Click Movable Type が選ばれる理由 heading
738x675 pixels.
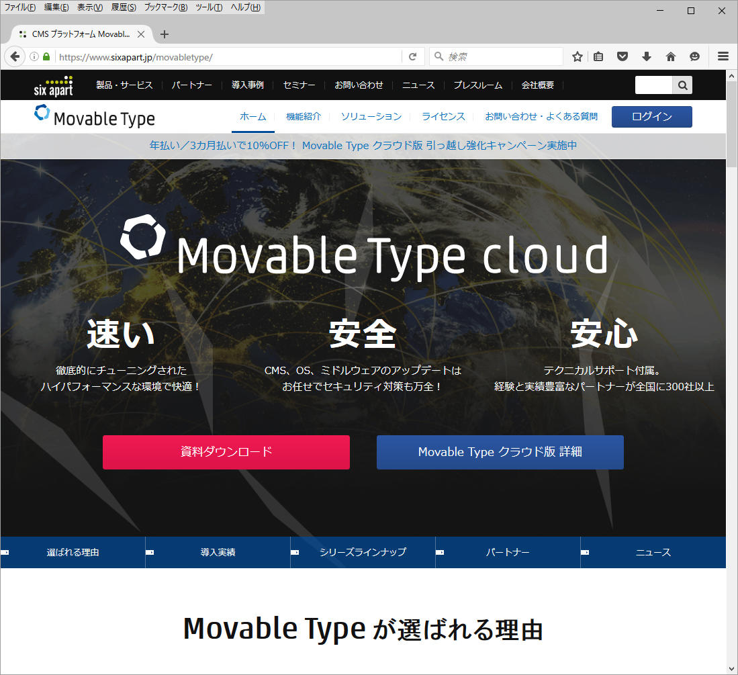(363, 630)
